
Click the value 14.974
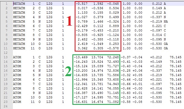(97, 71)
